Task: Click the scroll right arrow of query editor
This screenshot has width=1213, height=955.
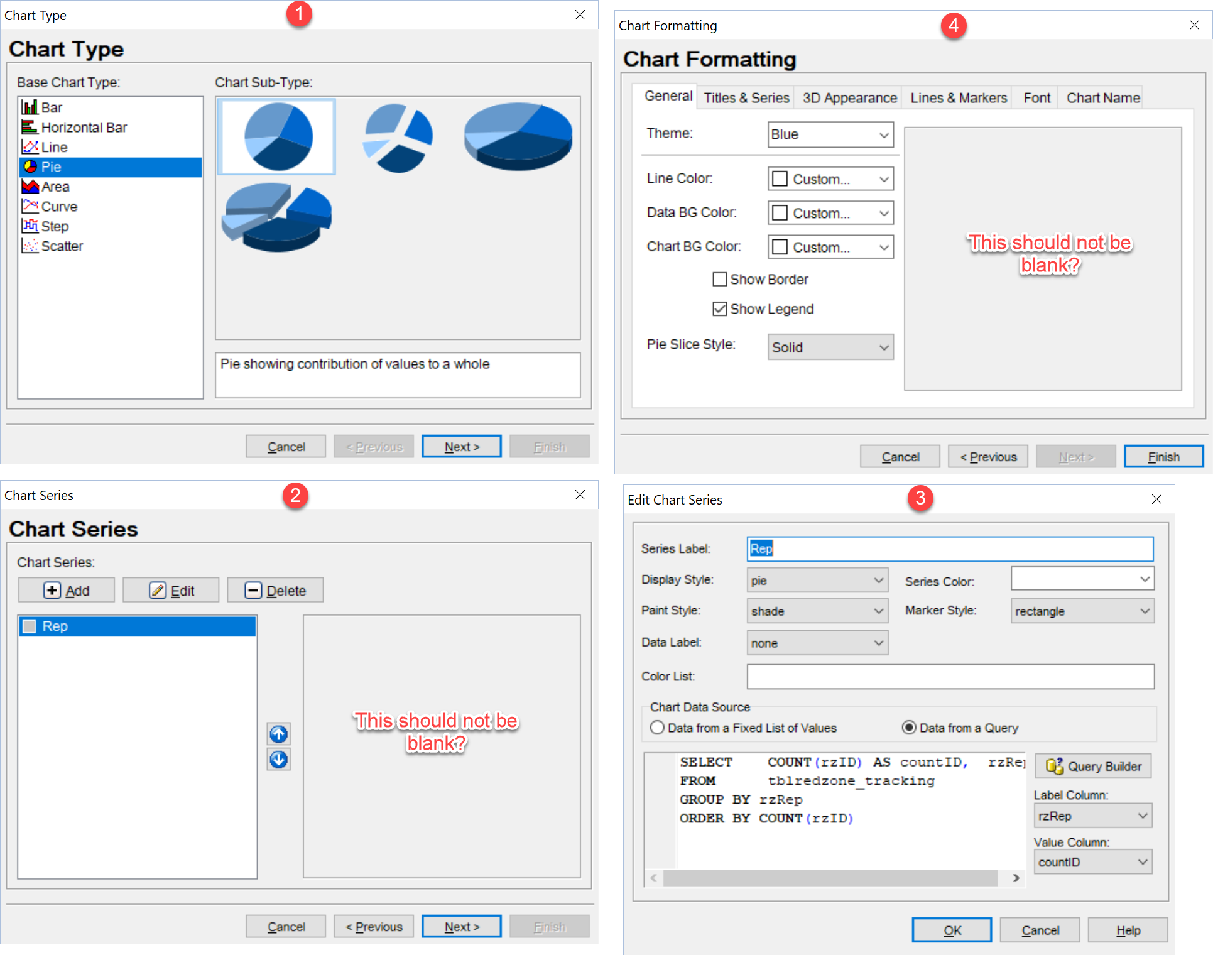Action: (x=1016, y=878)
